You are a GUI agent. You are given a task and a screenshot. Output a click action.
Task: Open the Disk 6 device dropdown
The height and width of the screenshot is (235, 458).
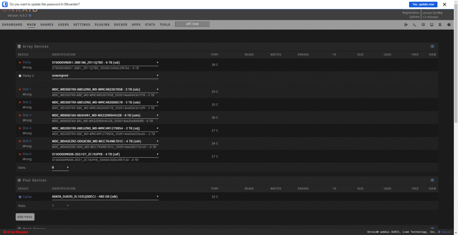[105, 154]
